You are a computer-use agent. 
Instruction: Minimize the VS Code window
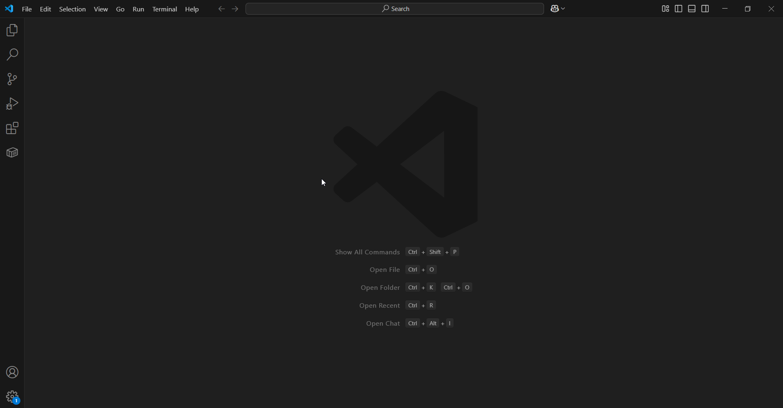point(725,9)
